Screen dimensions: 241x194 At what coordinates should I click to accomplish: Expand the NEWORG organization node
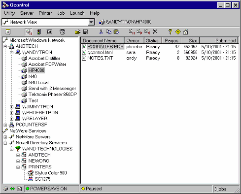18,161
